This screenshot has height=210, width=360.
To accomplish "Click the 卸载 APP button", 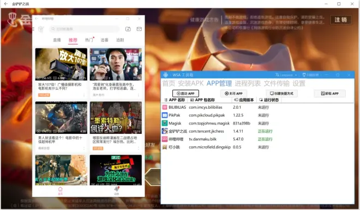I will pyautogui.click(x=329, y=94).
